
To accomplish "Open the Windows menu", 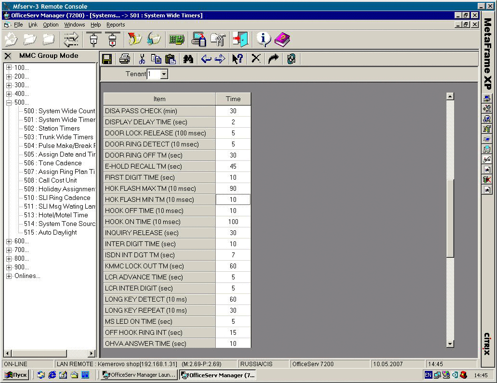I will point(75,25).
